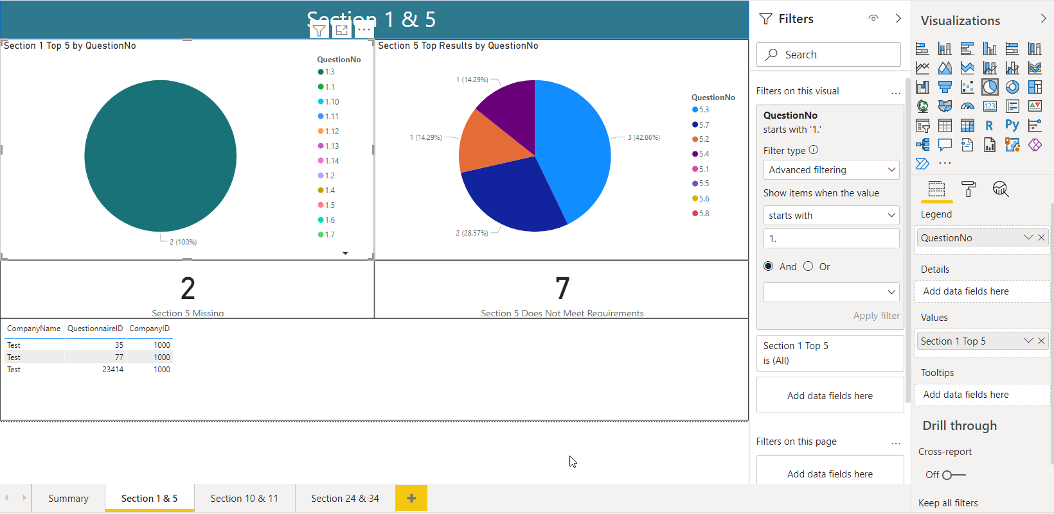1054x514 pixels.
Task: Toggle Cross-report drill through switch
Action: pyautogui.click(x=954, y=475)
